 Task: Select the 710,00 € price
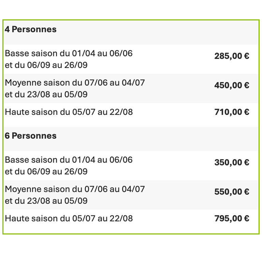coord(232,112)
